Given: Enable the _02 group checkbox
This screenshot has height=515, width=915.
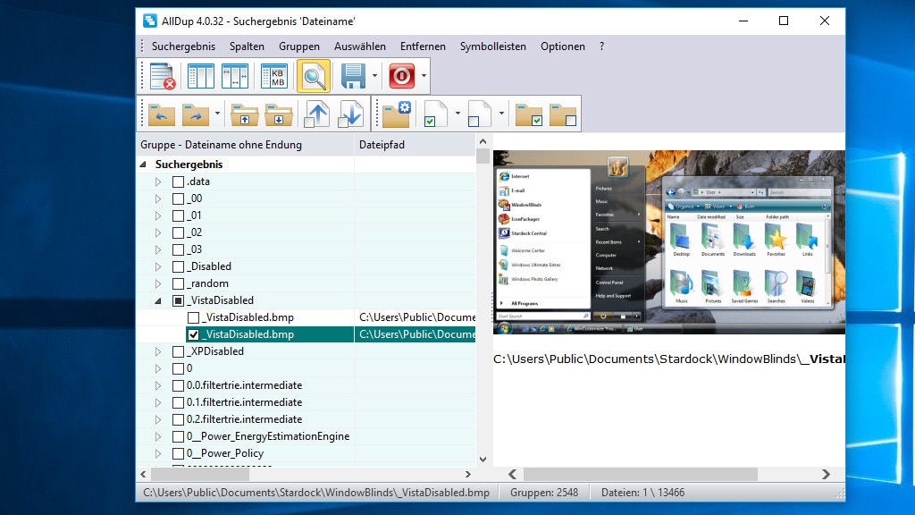Looking at the screenshot, I should (x=179, y=232).
